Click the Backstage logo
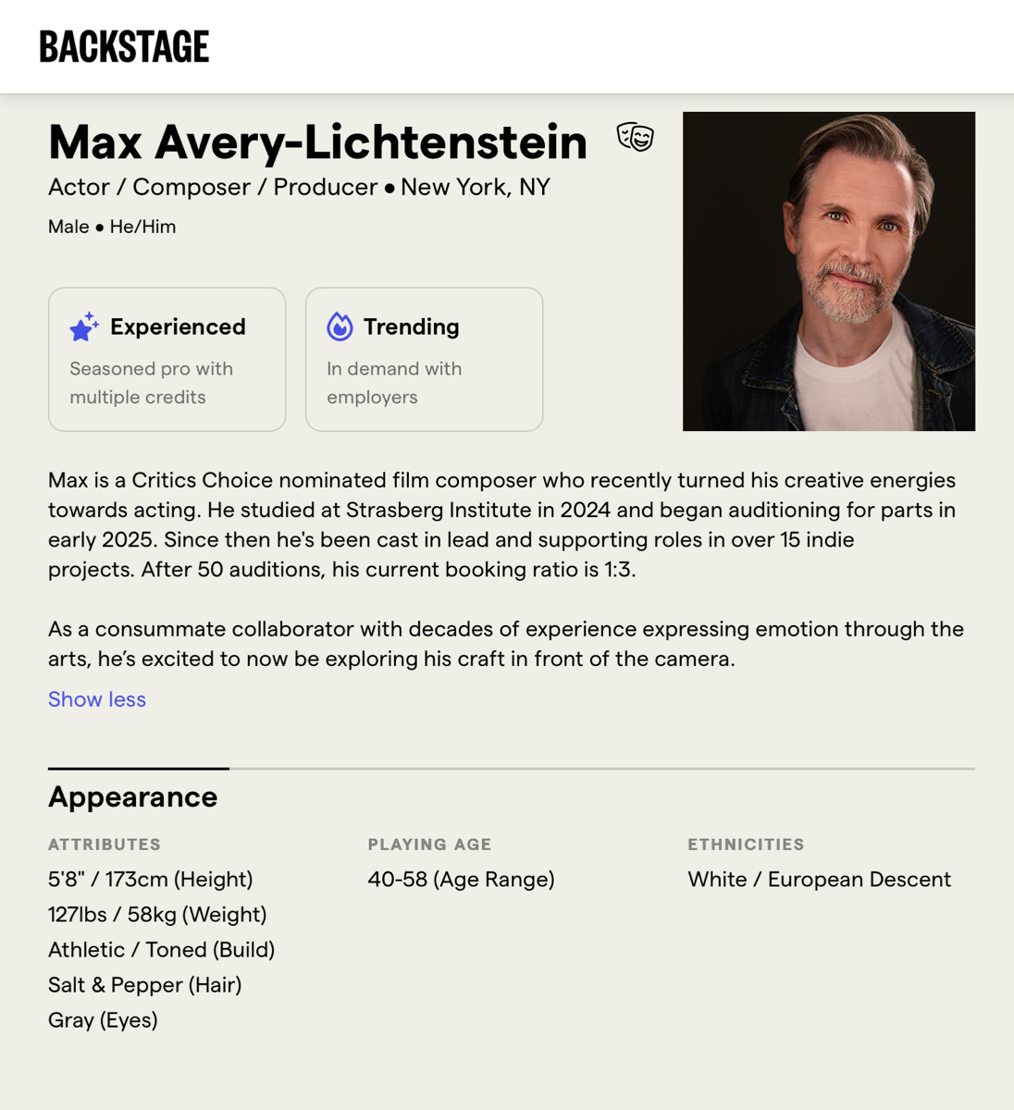 point(124,46)
